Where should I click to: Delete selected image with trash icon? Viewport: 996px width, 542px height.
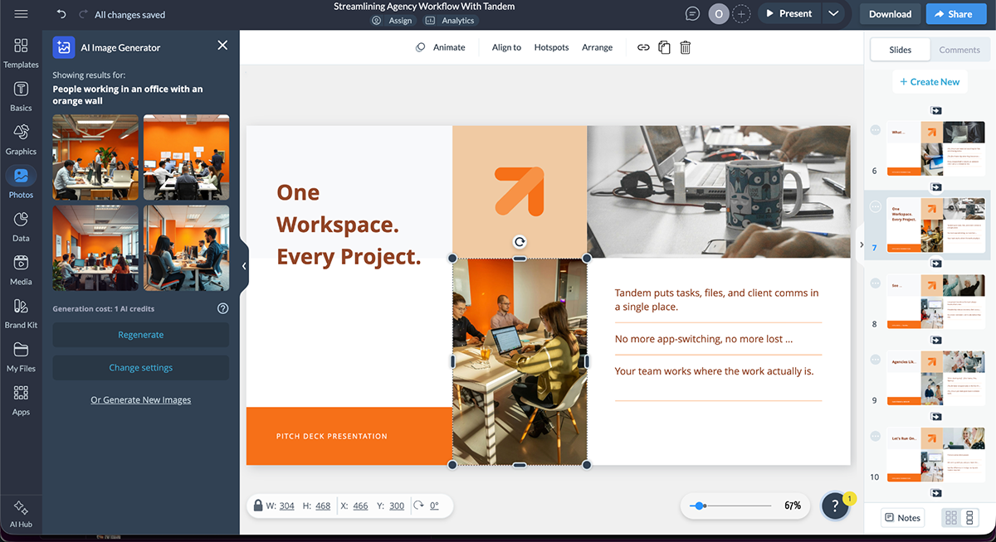[x=685, y=47]
